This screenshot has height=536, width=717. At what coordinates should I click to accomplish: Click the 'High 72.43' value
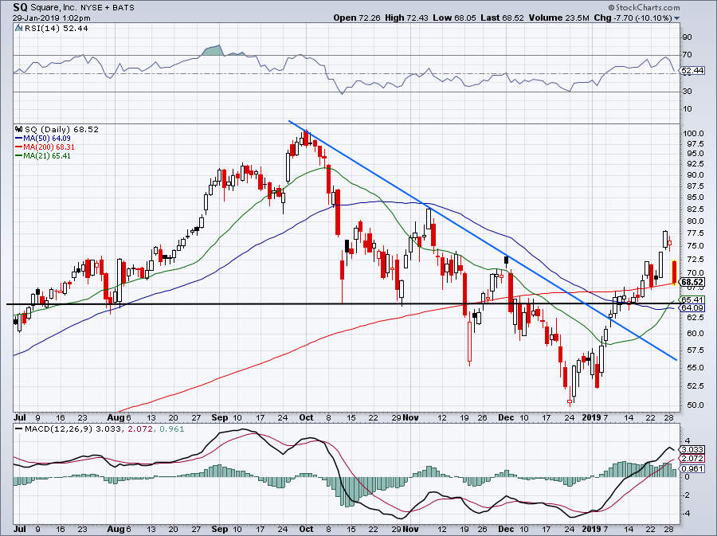tap(406, 18)
